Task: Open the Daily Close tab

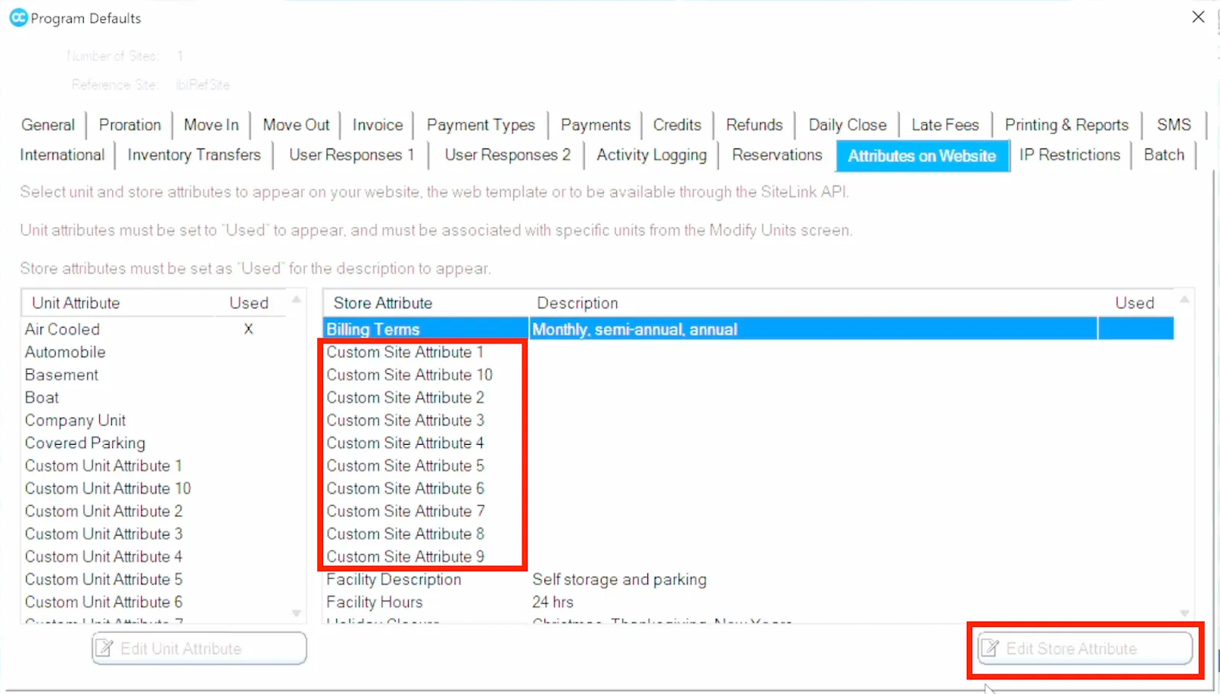Action: point(847,125)
